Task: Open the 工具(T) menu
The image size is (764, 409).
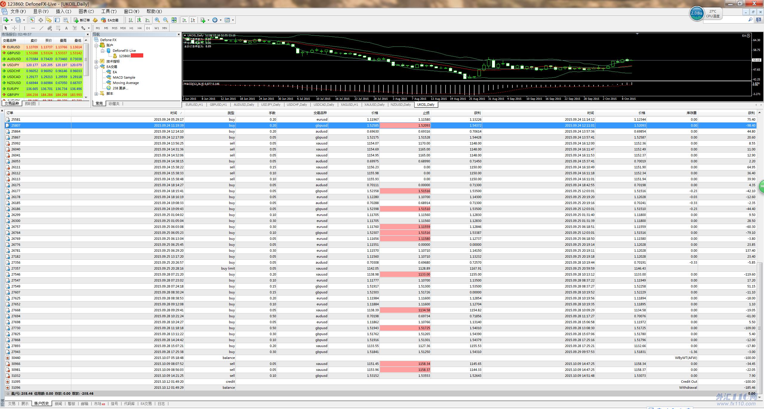Action: click(x=109, y=11)
